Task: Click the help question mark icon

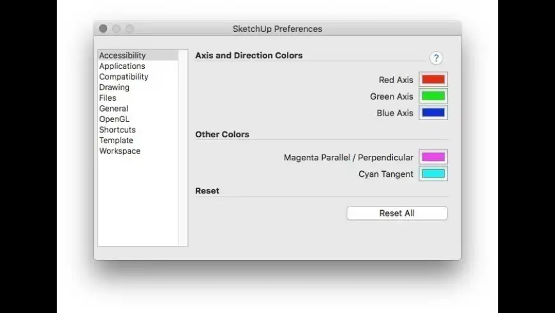Action: click(x=436, y=58)
